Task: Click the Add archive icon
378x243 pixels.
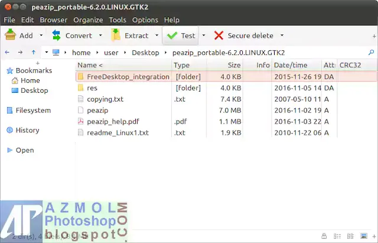Action: (11, 34)
